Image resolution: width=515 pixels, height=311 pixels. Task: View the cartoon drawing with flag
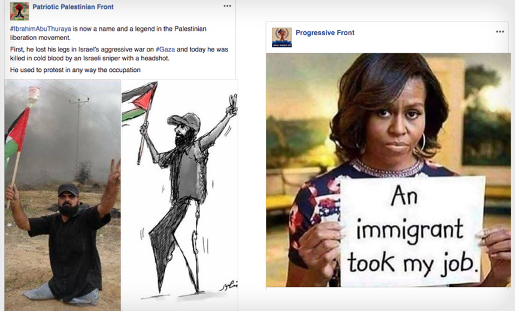tap(180, 190)
